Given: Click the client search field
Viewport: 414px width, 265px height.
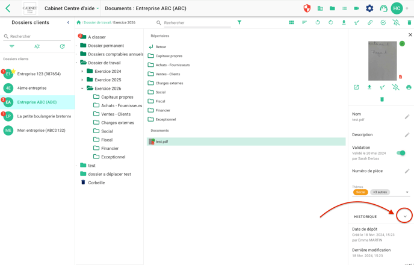Looking at the screenshot, I should 37,36.
